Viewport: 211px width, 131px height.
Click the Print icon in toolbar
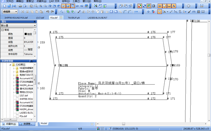click(x=20, y=6)
